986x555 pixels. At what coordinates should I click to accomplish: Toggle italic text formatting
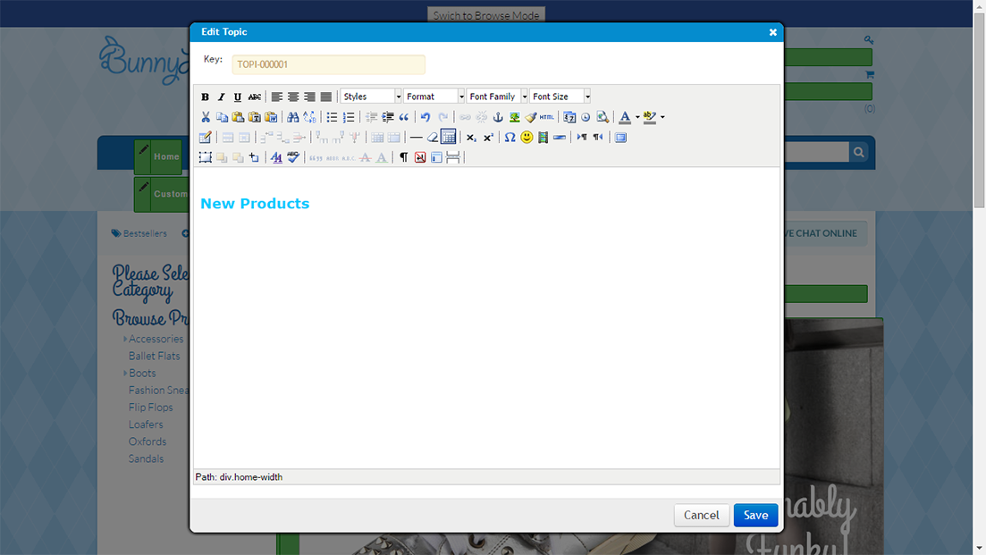221,97
